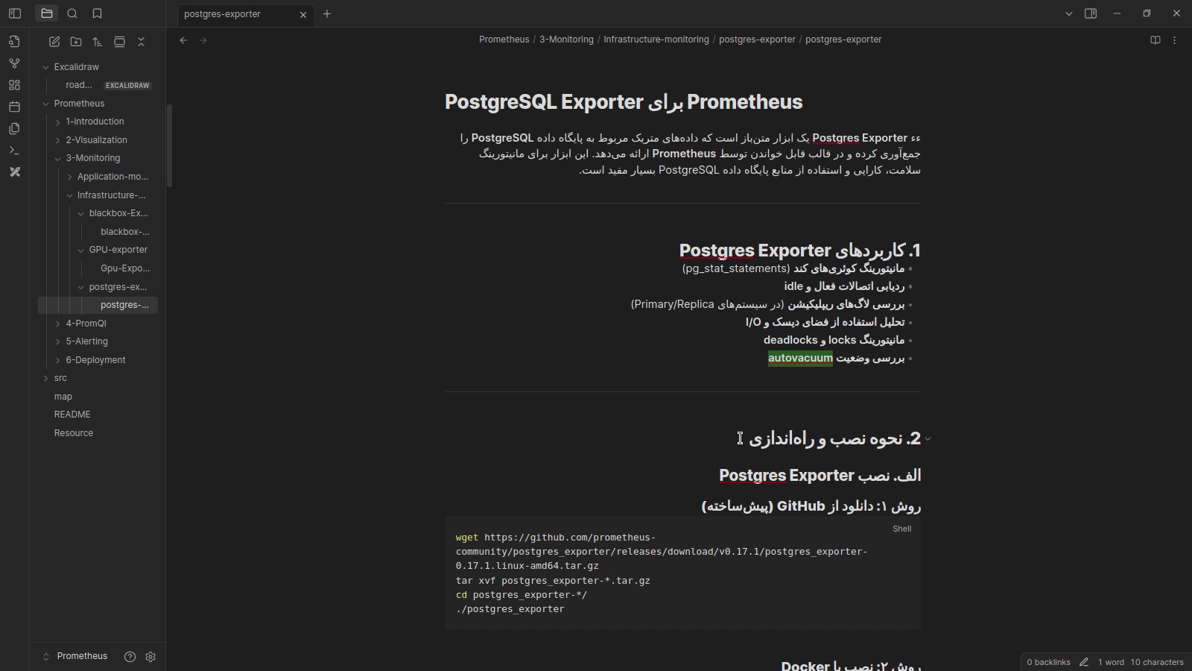Open the quick switcher ribbon icon
The width and height of the screenshot is (1192, 671).
click(x=14, y=42)
